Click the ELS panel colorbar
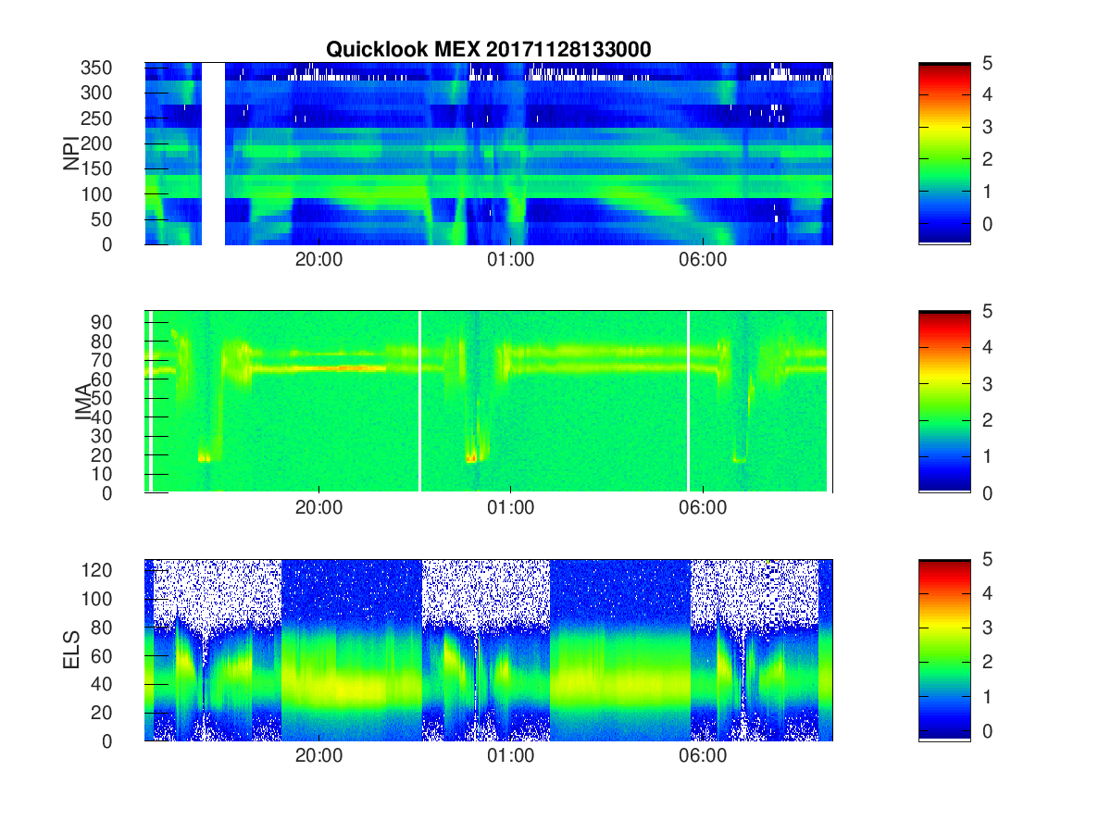The height and width of the screenshot is (833, 1111). (x=944, y=650)
